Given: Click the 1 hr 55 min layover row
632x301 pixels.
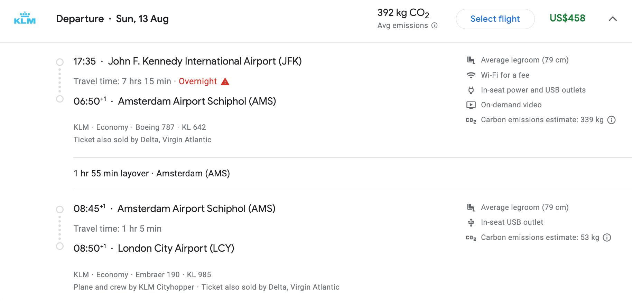Looking at the screenshot, I should (152, 173).
